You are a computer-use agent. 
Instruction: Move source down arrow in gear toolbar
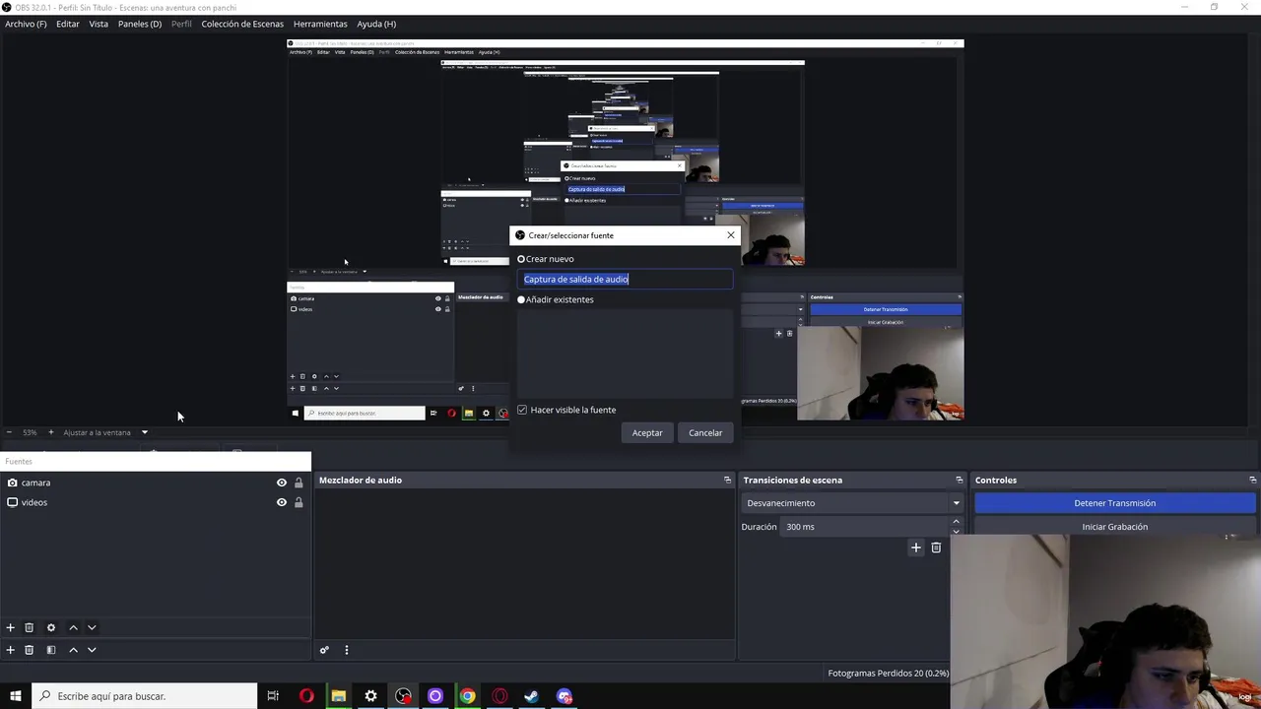tap(92, 627)
